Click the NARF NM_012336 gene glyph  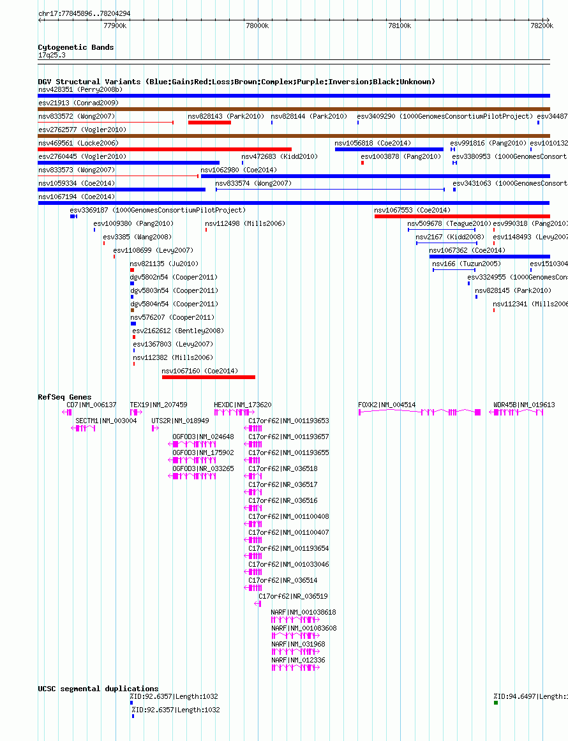click(295, 667)
